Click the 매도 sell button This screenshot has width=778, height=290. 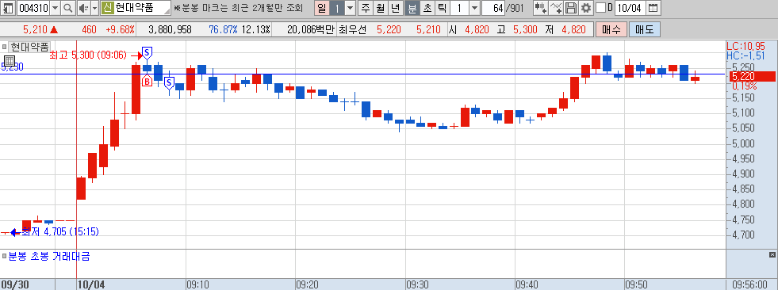pyautogui.click(x=645, y=29)
